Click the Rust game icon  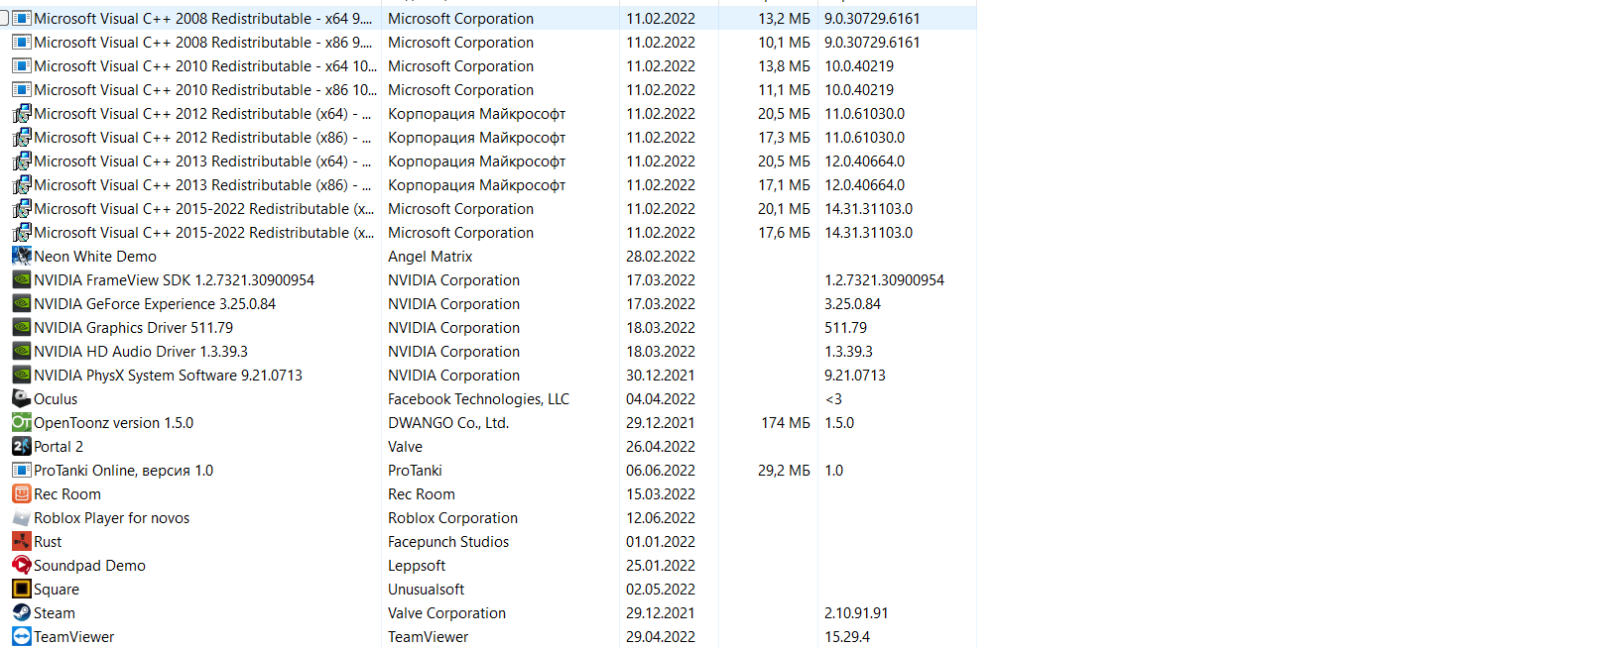22,542
